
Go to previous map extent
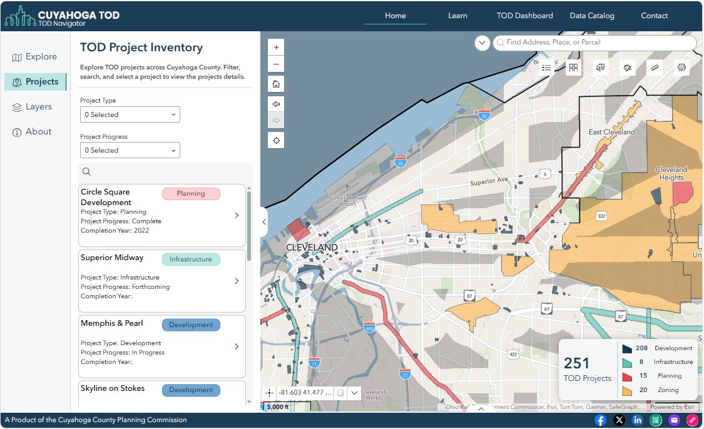click(276, 104)
